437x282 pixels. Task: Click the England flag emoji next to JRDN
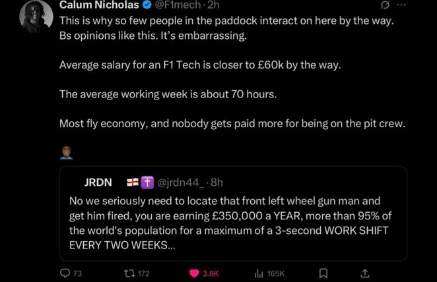pyautogui.click(x=131, y=182)
